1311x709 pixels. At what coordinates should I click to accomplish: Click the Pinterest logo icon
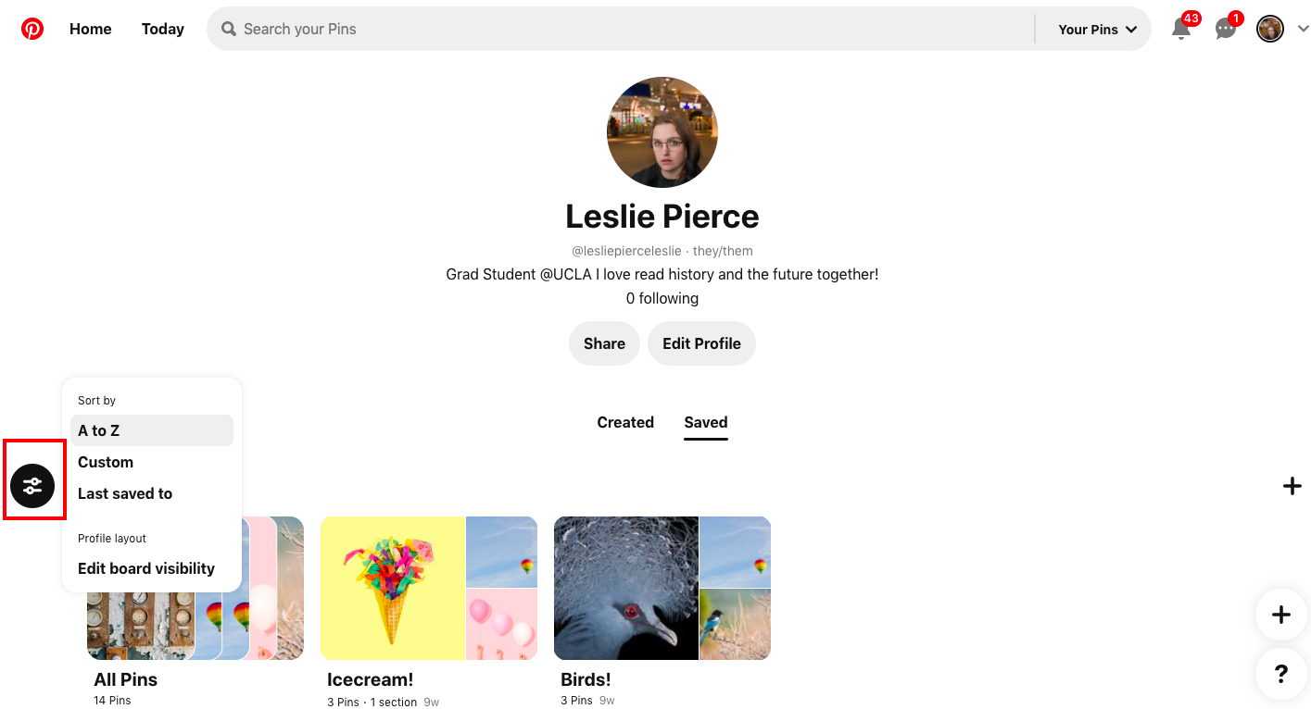pyautogui.click(x=32, y=28)
